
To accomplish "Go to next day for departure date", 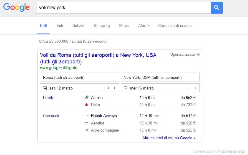I will [x=115, y=88].
